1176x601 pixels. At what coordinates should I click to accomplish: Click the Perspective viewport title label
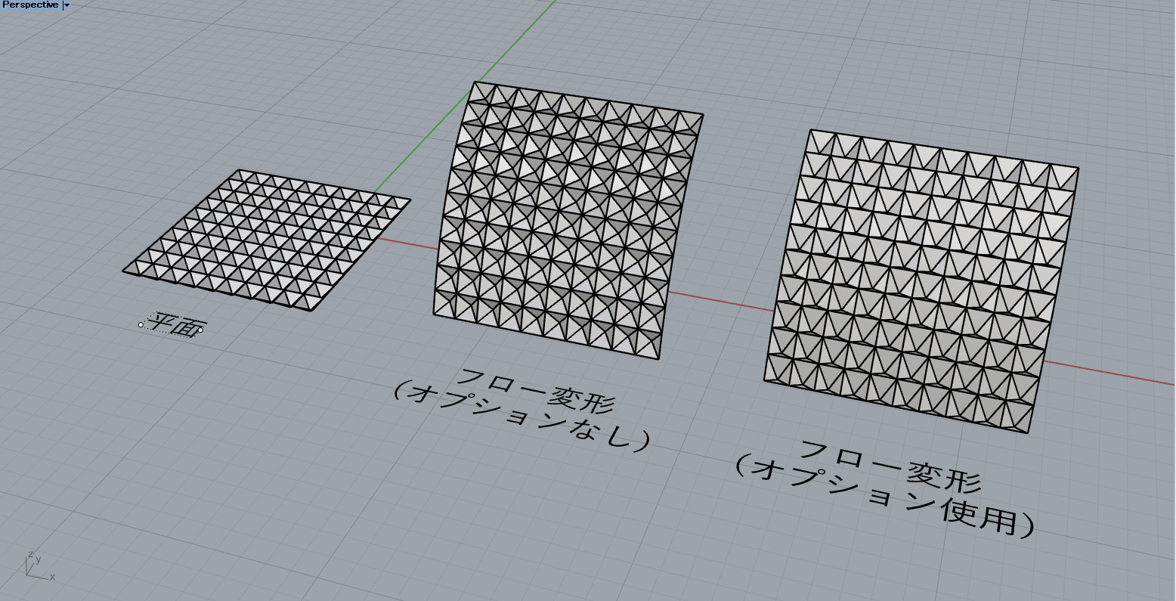pyautogui.click(x=30, y=5)
